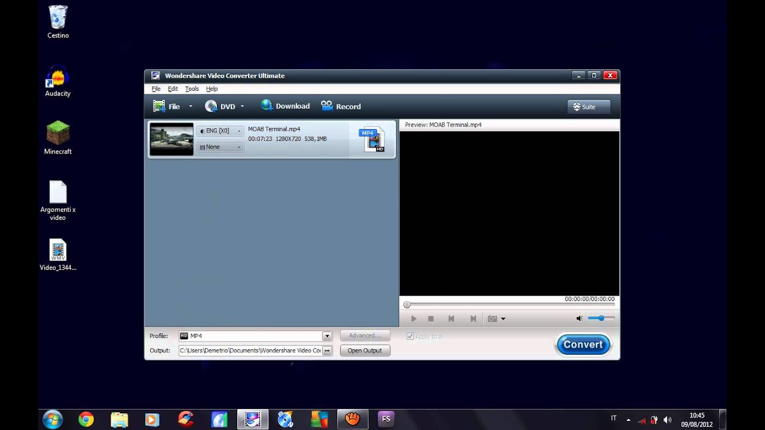Image resolution: width=765 pixels, height=430 pixels.
Task: Click the FS purple taskbar icon
Action: click(x=386, y=419)
